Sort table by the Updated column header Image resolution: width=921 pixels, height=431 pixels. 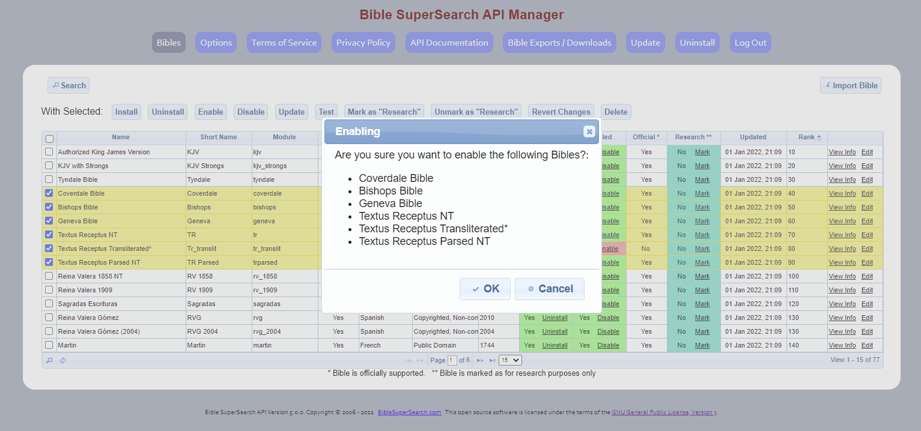(x=753, y=137)
